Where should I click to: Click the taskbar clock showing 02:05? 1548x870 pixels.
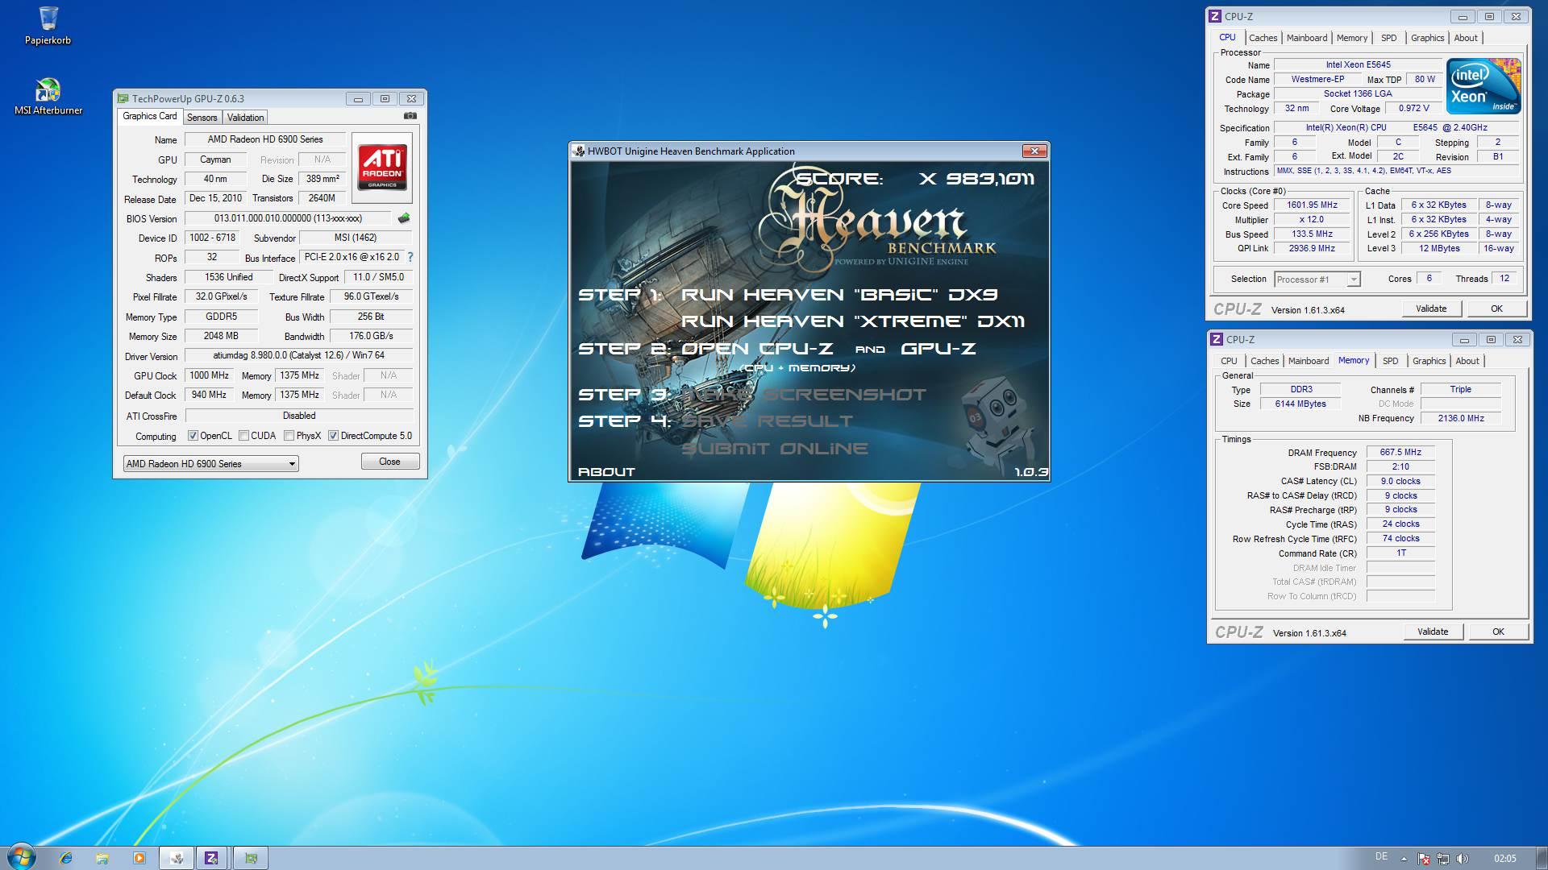[x=1504, y=859]
